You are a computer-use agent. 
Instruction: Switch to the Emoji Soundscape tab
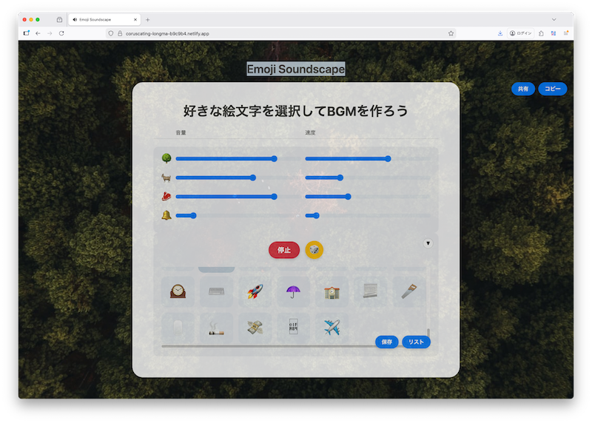point(102,19)
